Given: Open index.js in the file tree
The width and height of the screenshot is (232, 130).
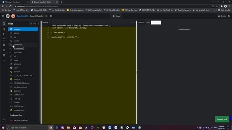Looking at the screenshot, I should [23, 29].
